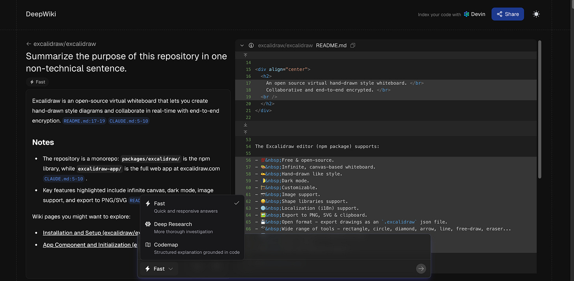Open the Fast mode dropdown at the bottom
The width and height of the screenshot is (574, 281).
coord(159,268)
